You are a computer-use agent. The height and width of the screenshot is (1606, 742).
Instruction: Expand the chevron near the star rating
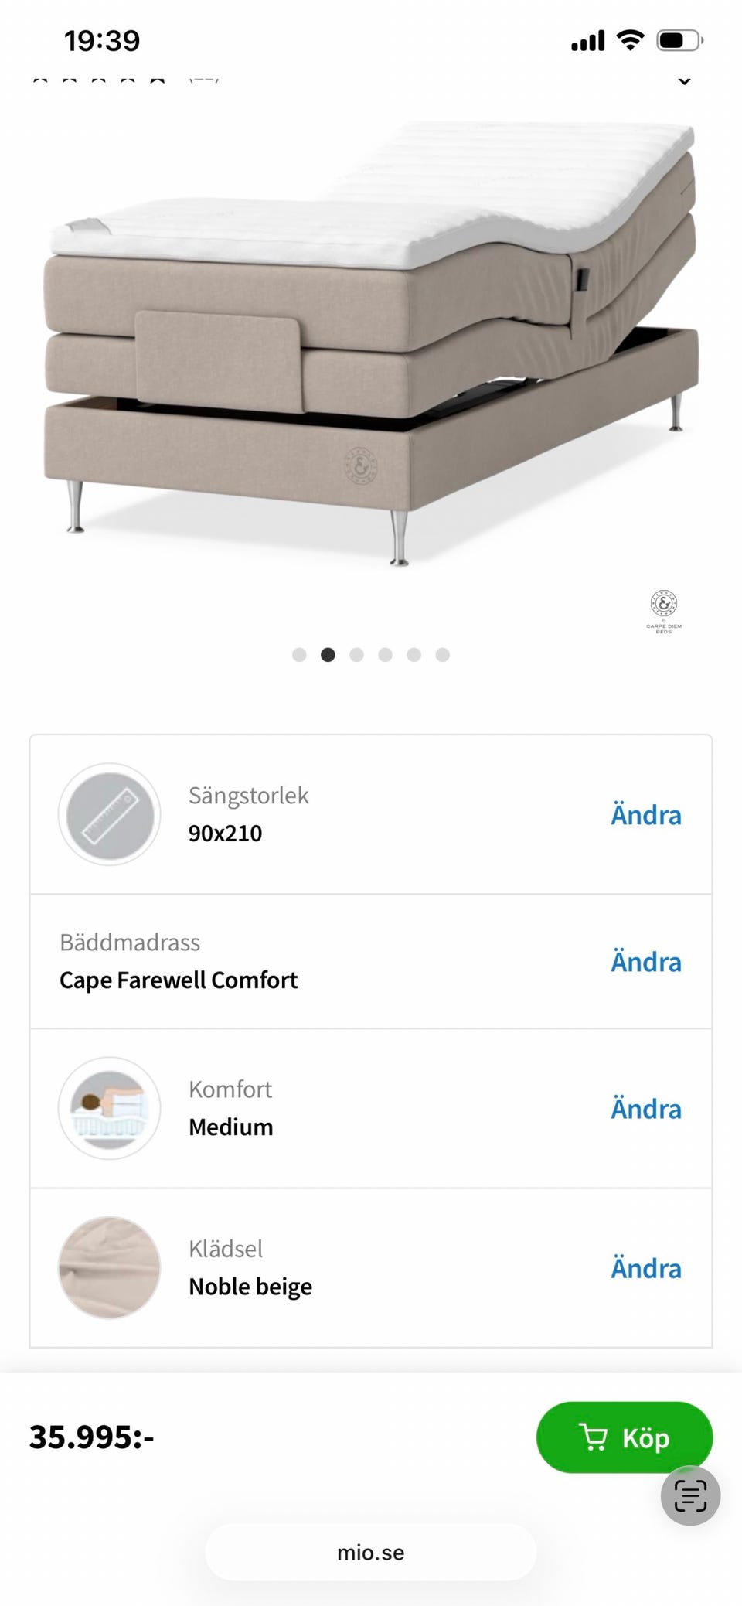(684, 80)
